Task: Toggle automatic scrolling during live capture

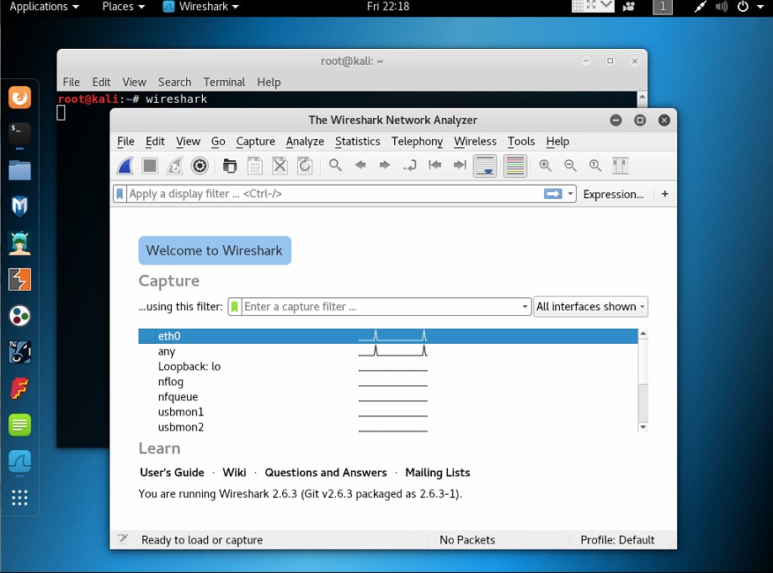Action: click(x=484, y=165)
